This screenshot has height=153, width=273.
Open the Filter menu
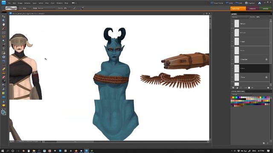[47, 3]
